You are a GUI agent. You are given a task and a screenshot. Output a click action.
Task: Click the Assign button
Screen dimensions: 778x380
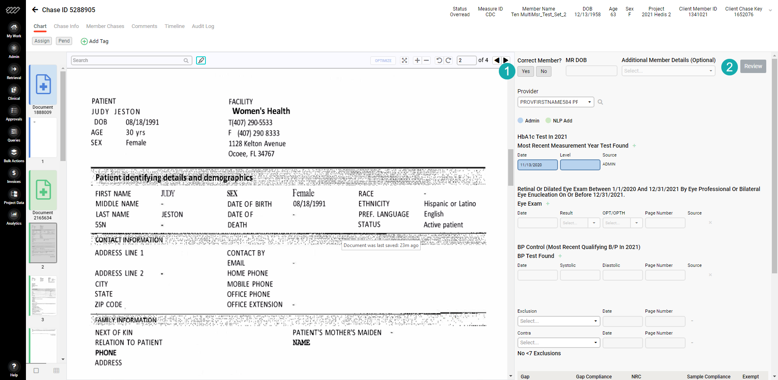coord(42,41)
